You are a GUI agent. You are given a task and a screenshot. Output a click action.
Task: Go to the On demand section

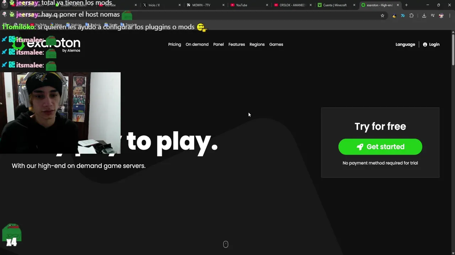197,44
